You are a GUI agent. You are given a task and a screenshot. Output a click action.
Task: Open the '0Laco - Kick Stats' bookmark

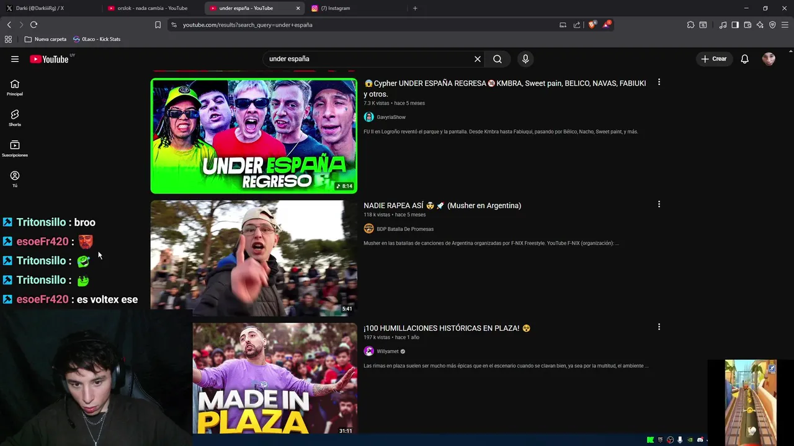[97, 39]
